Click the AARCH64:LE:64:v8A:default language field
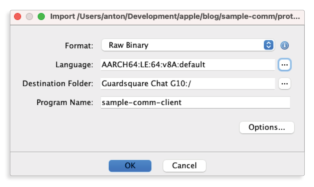This screenshot has height=187, width=314. click(x=187, y=65)
